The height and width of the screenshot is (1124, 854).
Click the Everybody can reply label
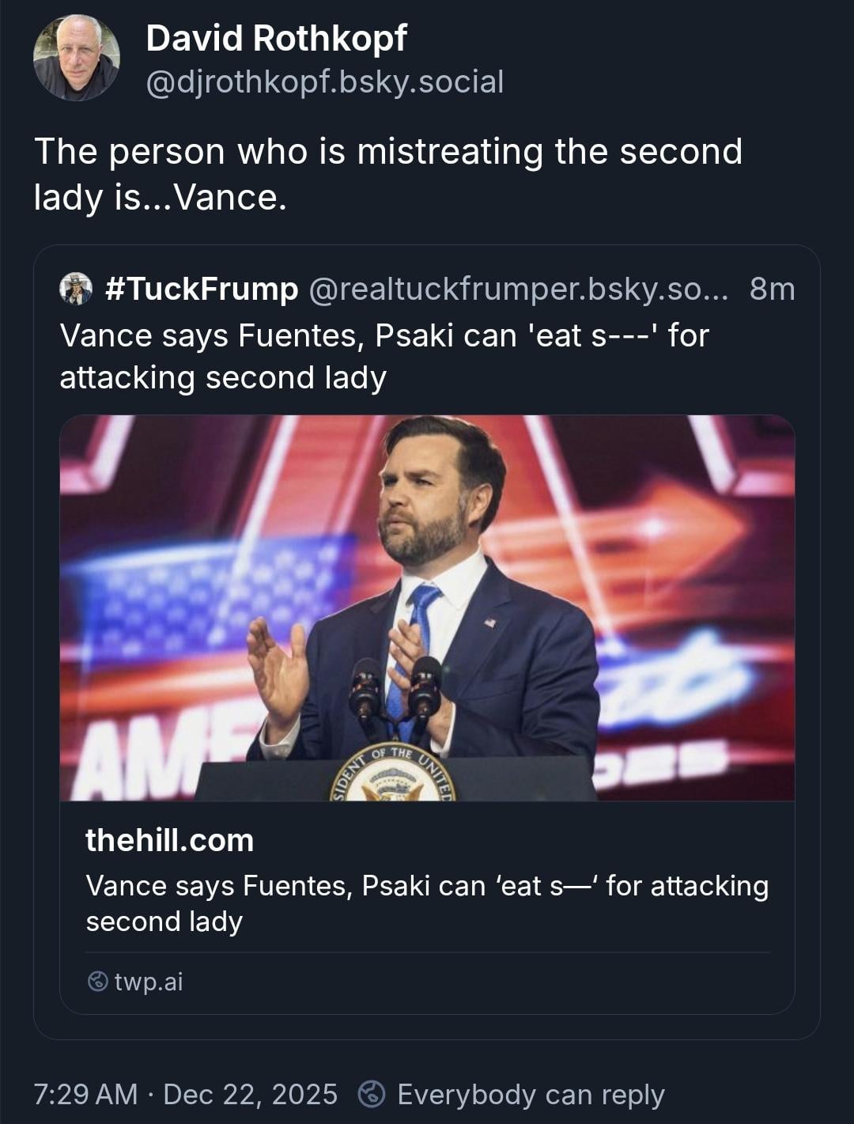point(531,1095)
